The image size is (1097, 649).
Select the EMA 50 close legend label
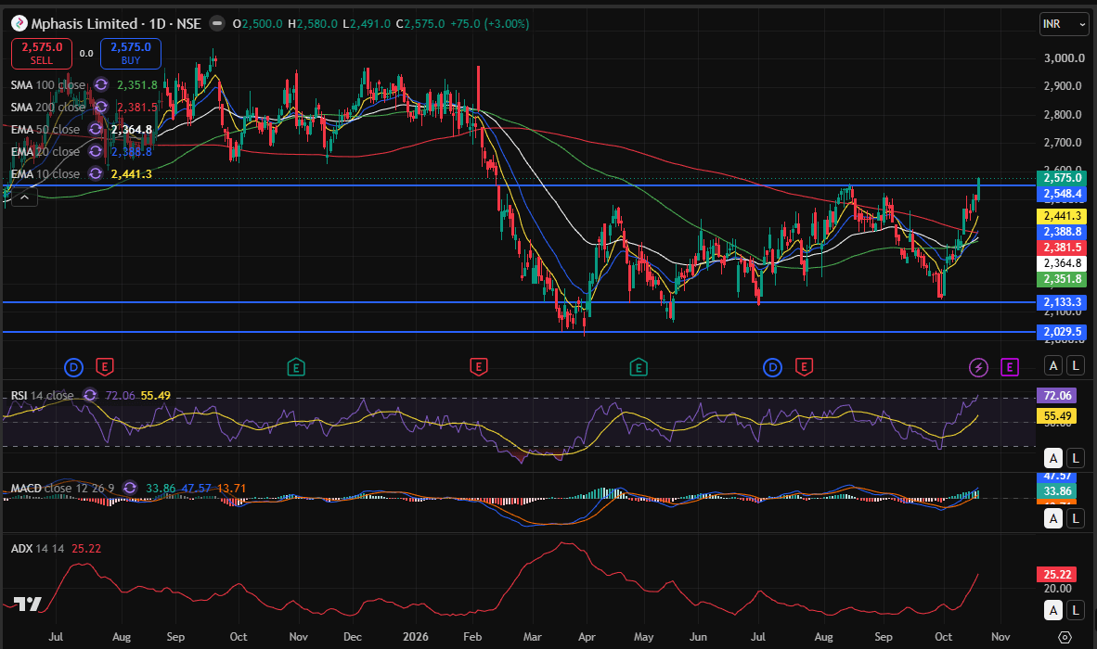(45, 129)
